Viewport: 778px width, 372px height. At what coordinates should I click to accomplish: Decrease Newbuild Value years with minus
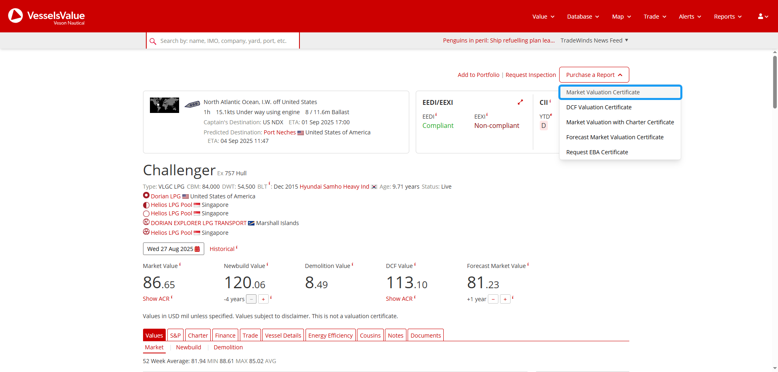coord(251,299)
